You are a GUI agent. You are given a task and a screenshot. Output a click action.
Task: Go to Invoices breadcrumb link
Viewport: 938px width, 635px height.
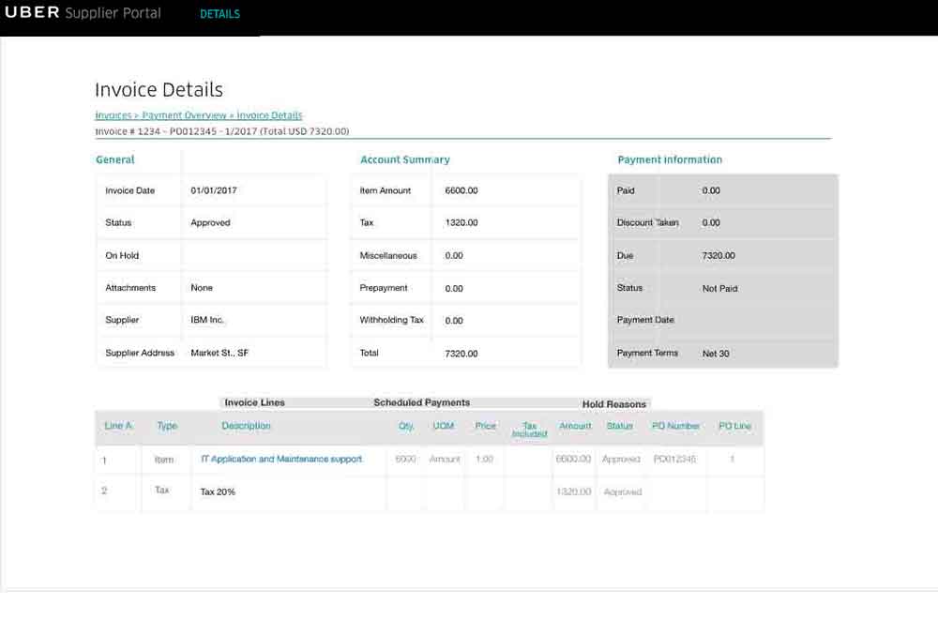point(113,114)
